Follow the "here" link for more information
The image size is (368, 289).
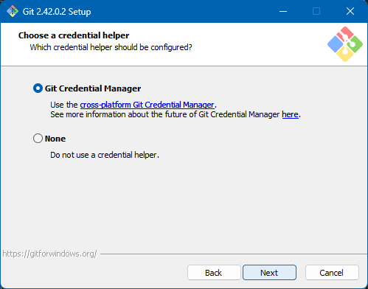tap(290, 114)
